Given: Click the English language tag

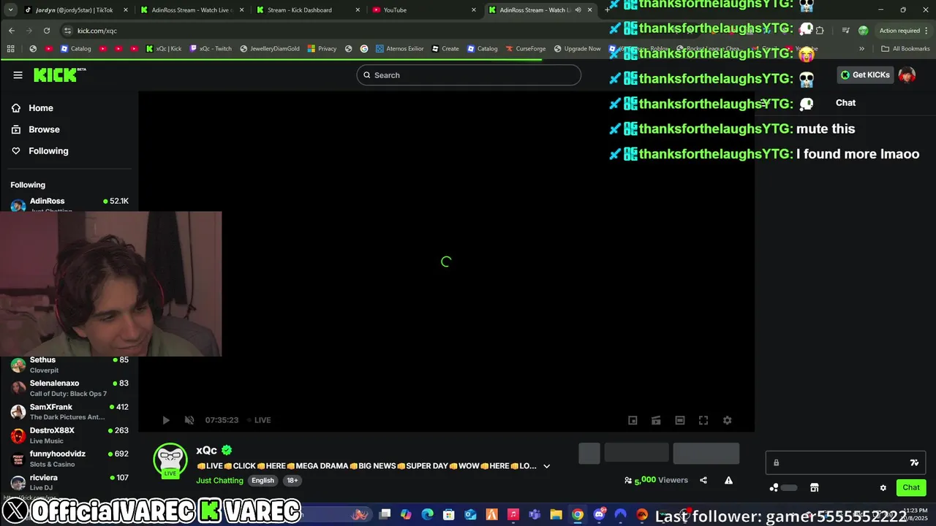Looking at the screenshot, I should [x=263, y=480].
